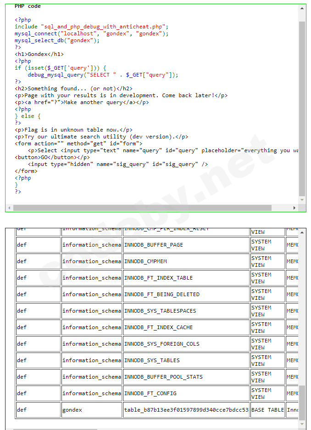311x430 pixels.
Task: Click the down arrow of the PHP code panel scrollbar
Action: tap(302, 200)
